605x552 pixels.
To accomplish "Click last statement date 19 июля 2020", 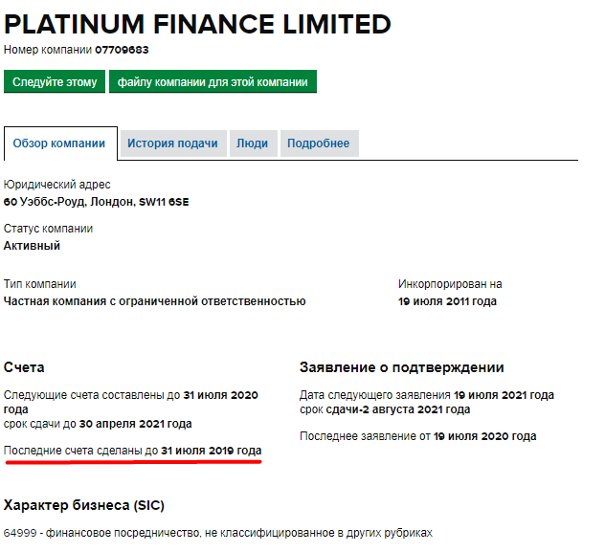I will coord(482,436).
